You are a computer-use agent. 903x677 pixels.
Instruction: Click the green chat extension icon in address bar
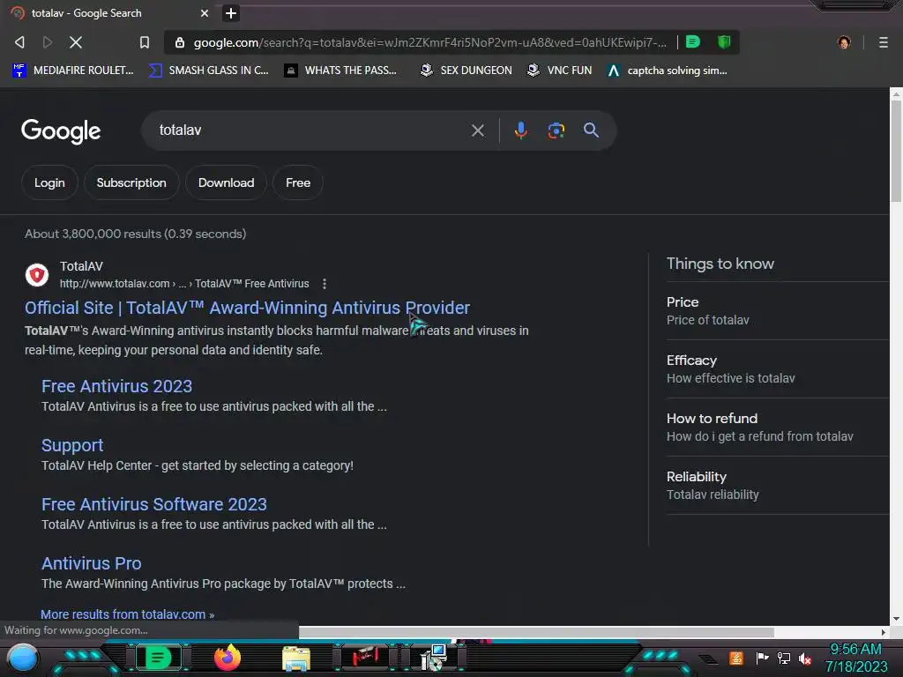coord(693,41)
